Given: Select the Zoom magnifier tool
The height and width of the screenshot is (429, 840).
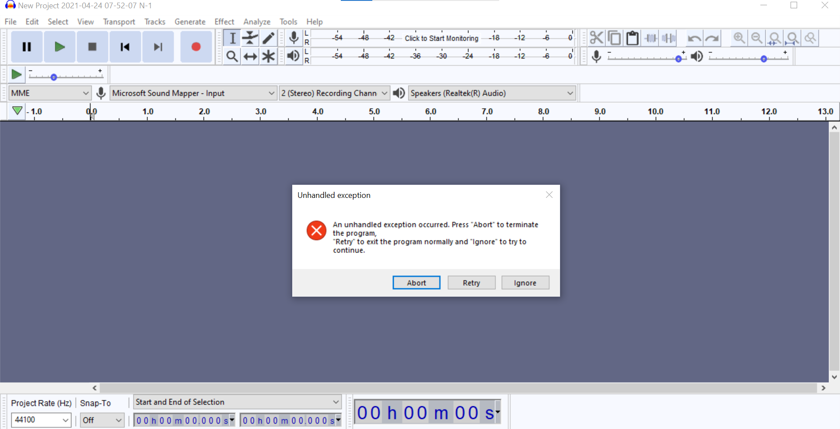Looking at the screenshot, I should [x=232, y=56].
